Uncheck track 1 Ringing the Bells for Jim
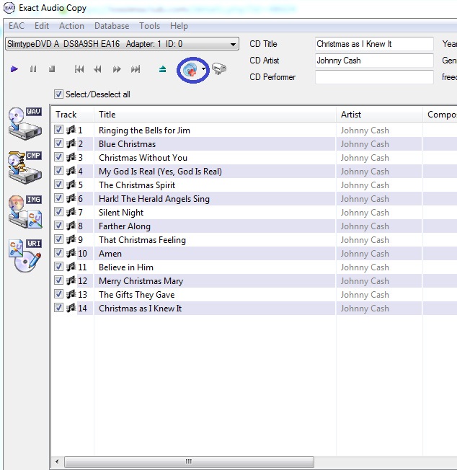This screenshot has height=470, width=457. tap(58, 130)
